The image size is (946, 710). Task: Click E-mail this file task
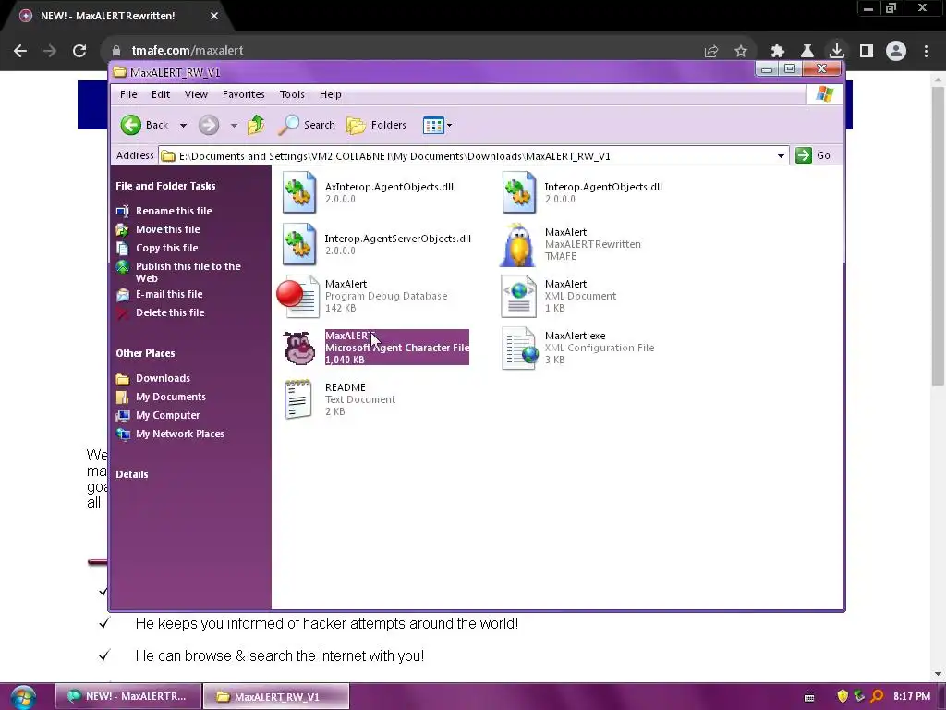click(x=169, y=294)
